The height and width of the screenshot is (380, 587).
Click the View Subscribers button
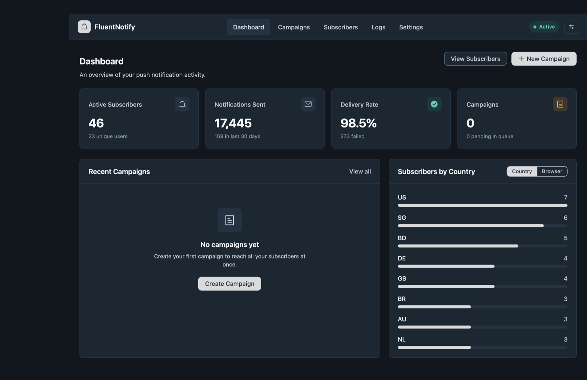[x=475, y=59]
